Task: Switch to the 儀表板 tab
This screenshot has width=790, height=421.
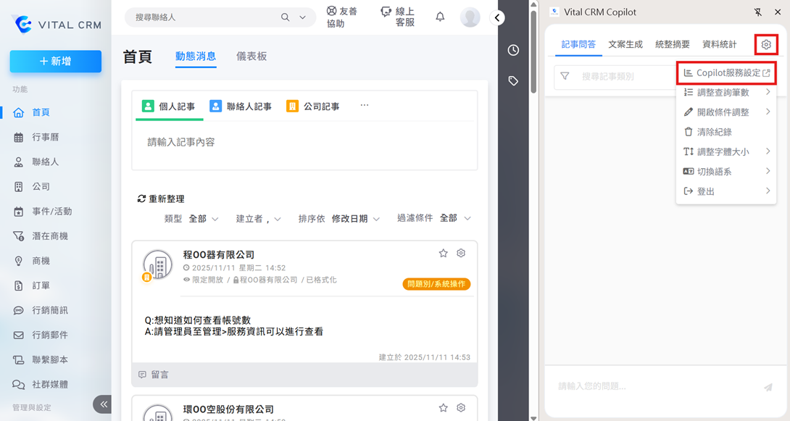Action: 251,57
